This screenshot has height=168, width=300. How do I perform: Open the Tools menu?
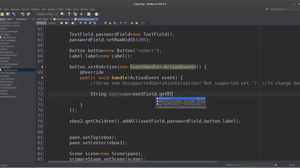(x=75, y=9)
